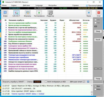104x97 pixels.
Task: Select the PIO radio button
Action: (95, 23)
